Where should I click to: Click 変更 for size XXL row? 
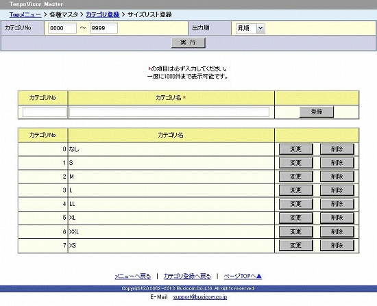(295, 232)
